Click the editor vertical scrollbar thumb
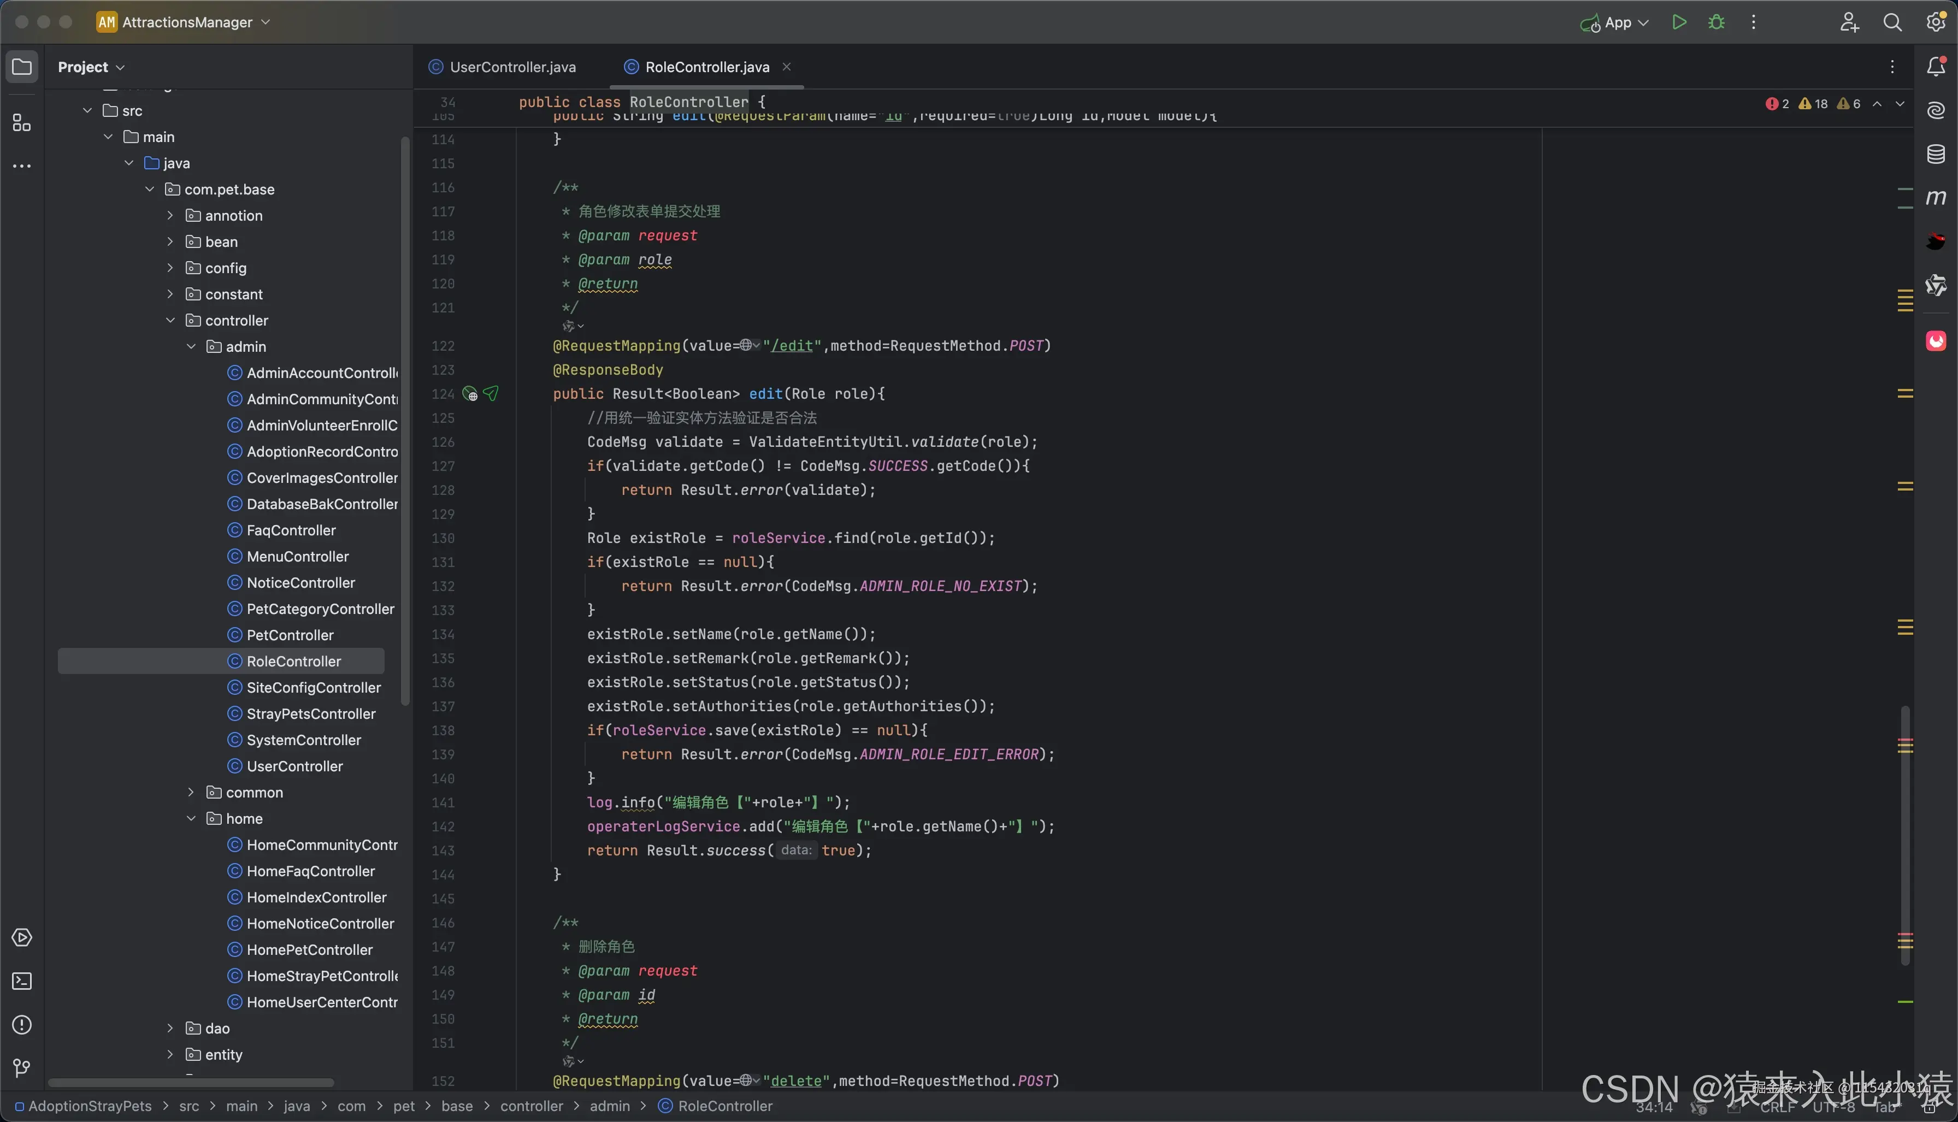The width and height of the screenshot is (1958, 1122). tap(1905, 835)
